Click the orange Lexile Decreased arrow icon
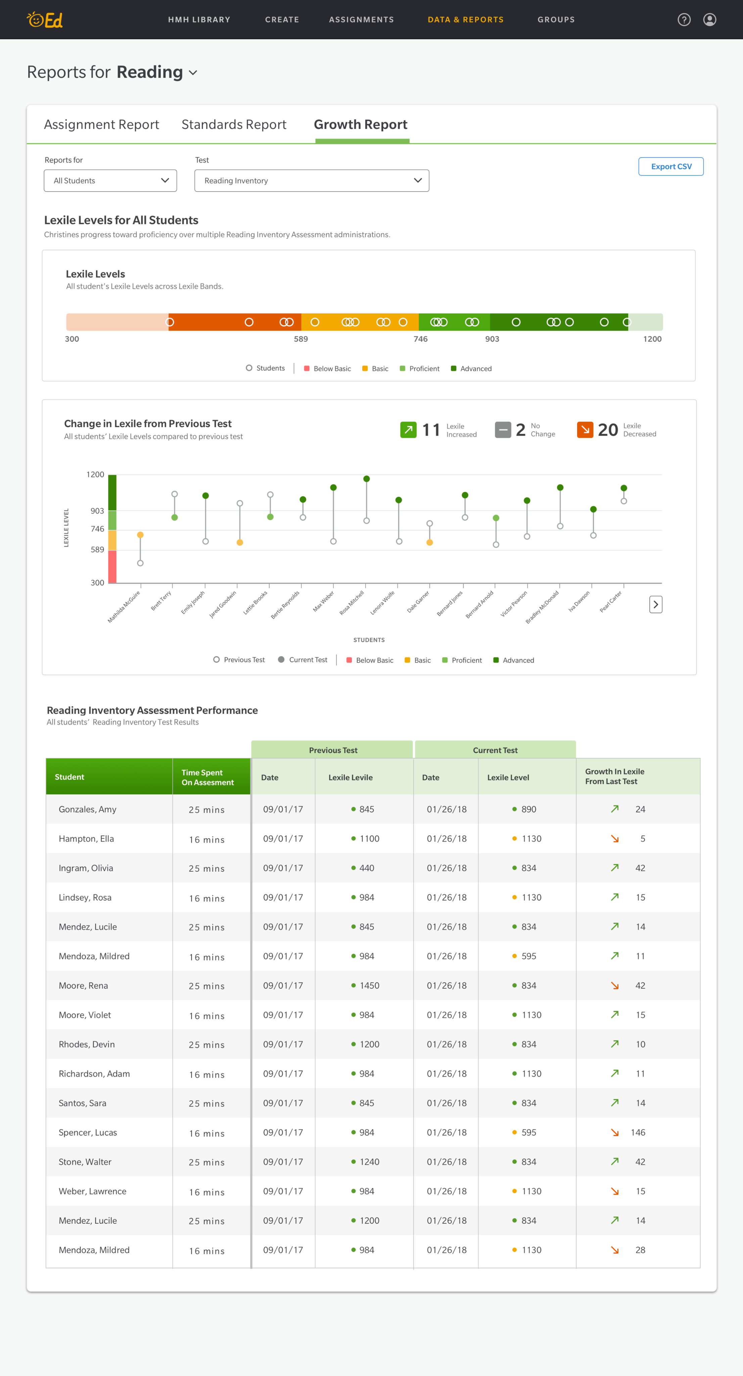This screenshot has height=1376, width=743. tap(585, 429)
